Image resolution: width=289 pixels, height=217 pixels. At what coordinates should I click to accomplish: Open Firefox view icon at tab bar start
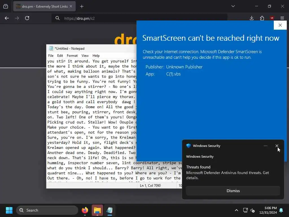(6, 6)
